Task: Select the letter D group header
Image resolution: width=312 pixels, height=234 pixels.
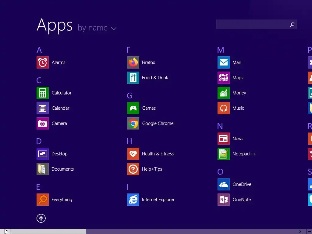Action: click(39, 141)
